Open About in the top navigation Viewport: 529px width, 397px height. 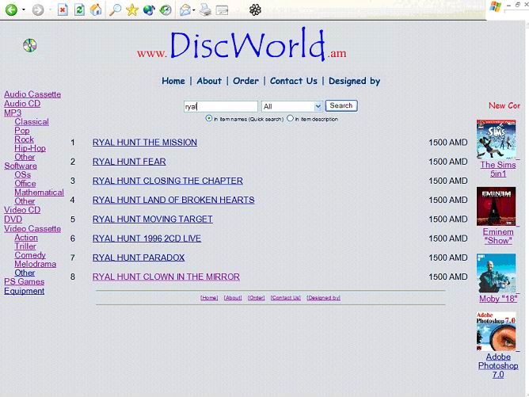[x=209, y=81]
